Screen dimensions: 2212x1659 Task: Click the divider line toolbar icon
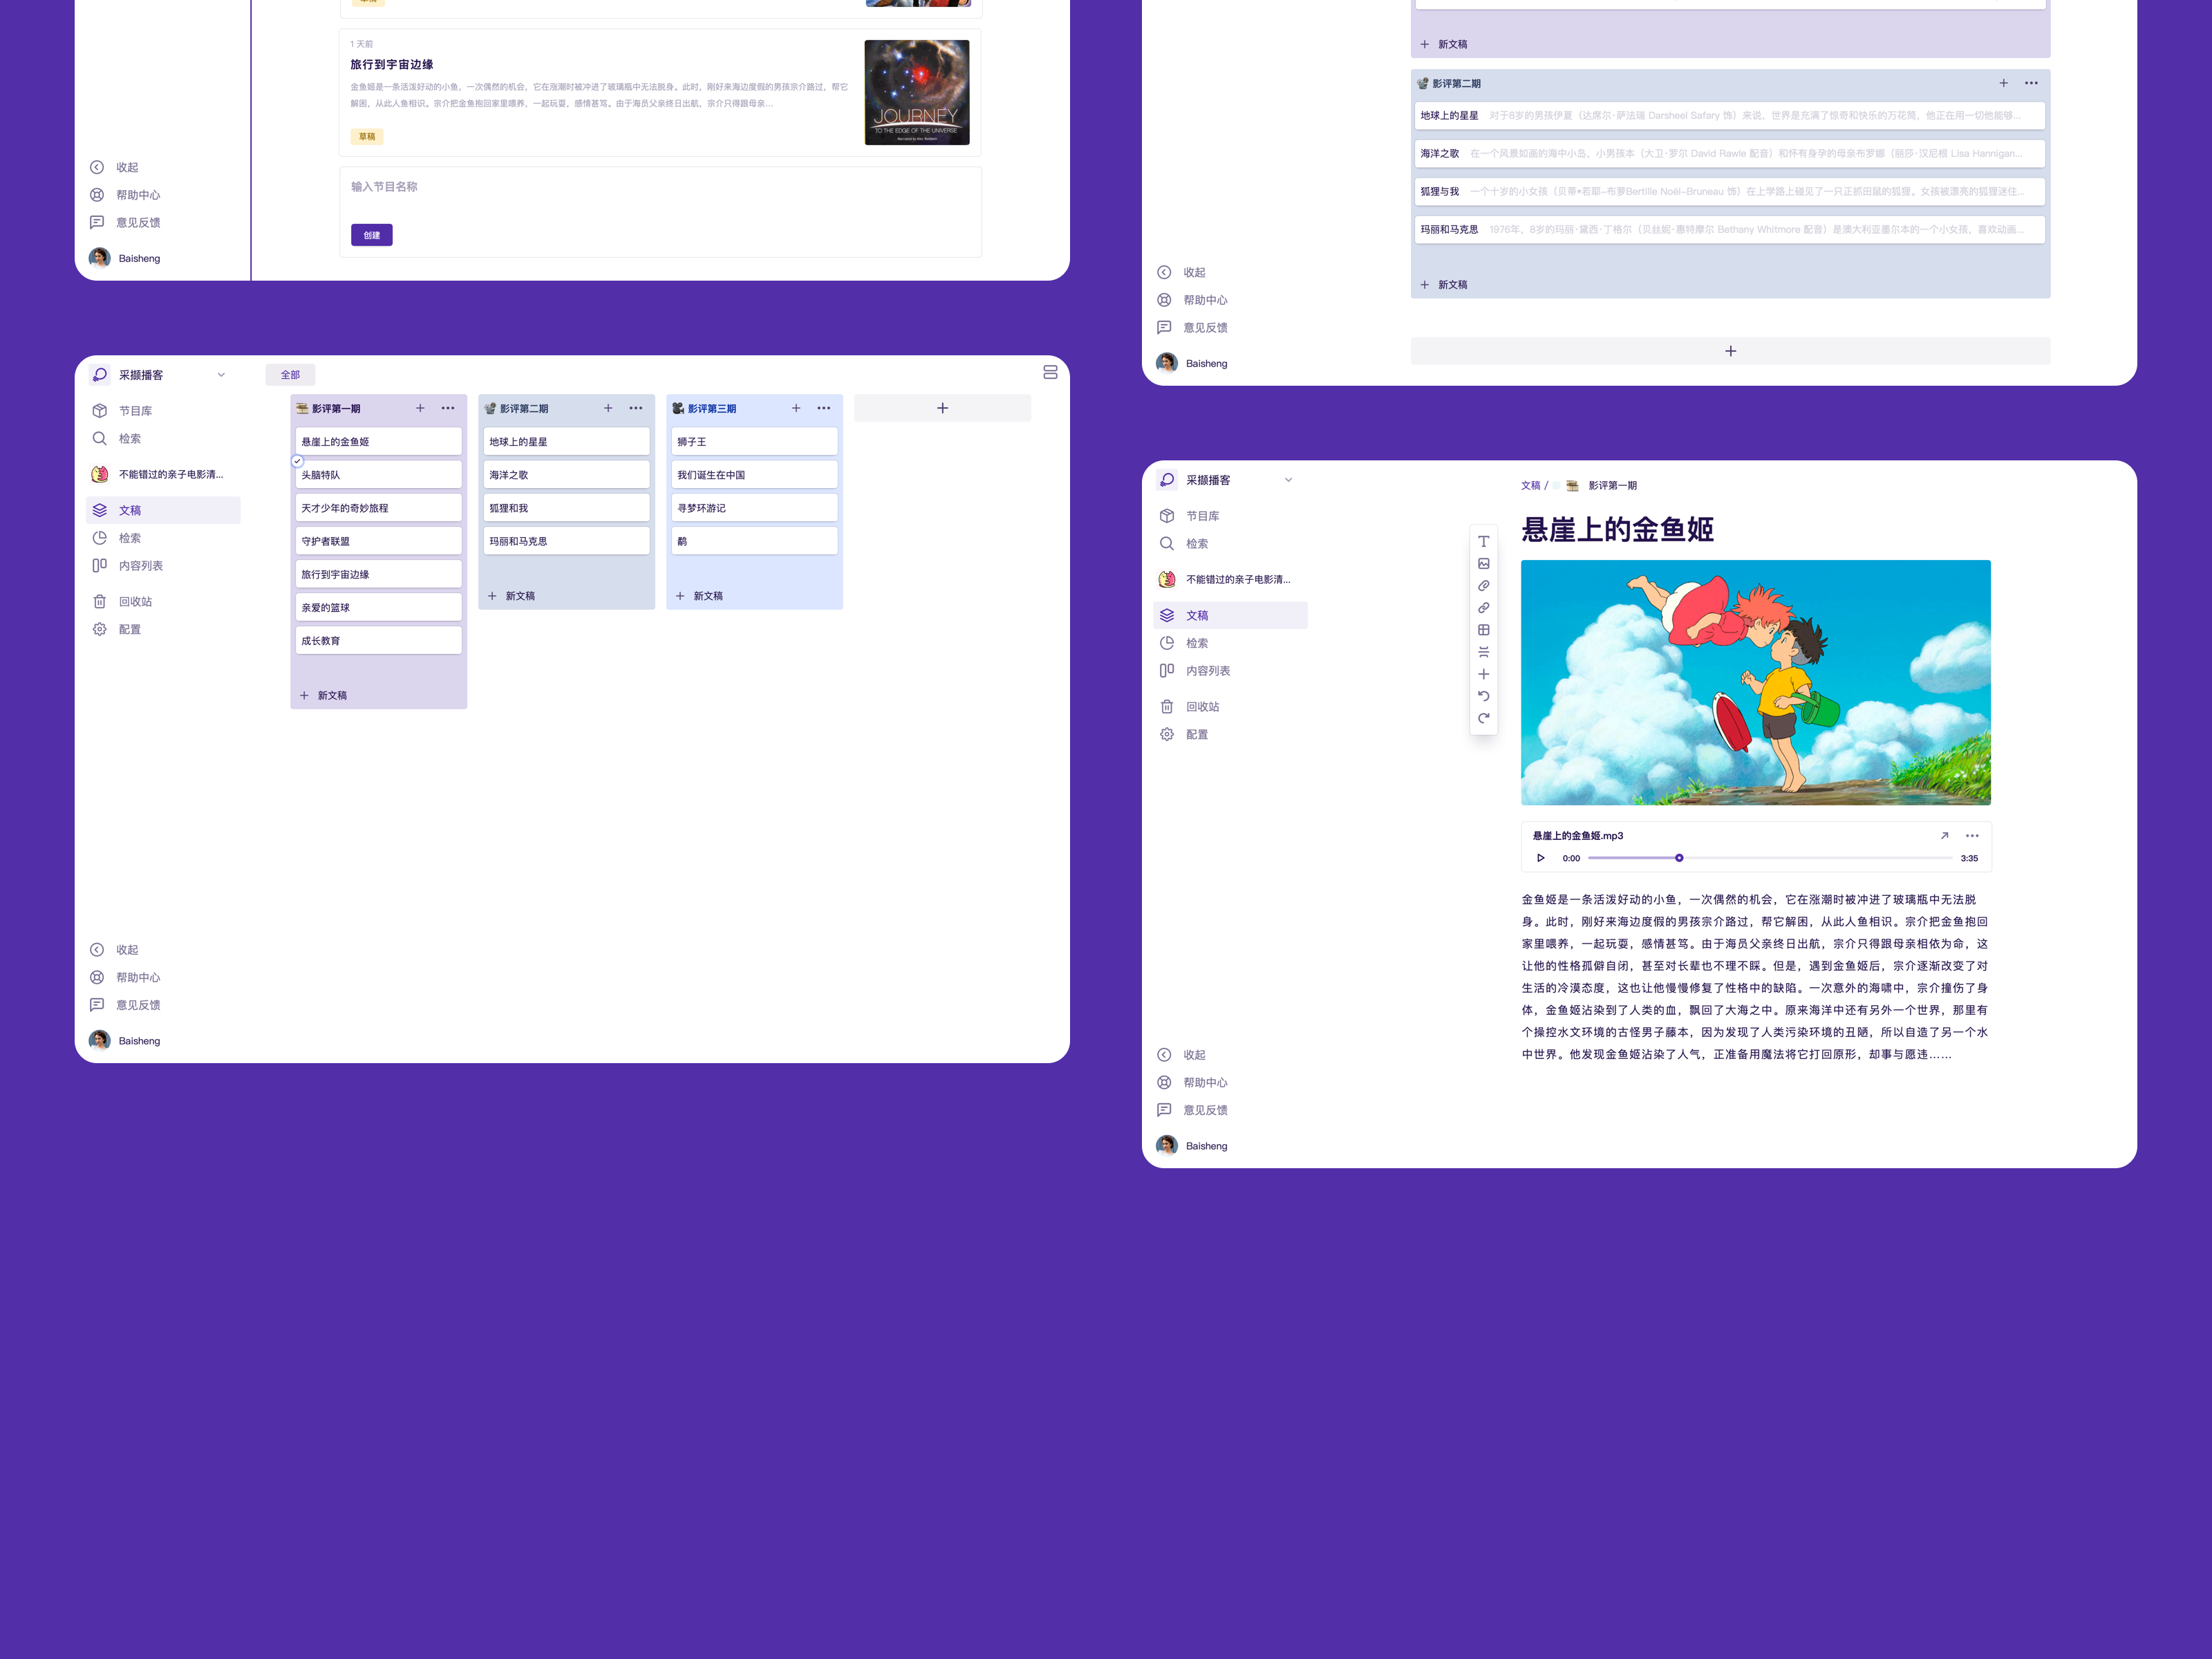[1483, 652]
